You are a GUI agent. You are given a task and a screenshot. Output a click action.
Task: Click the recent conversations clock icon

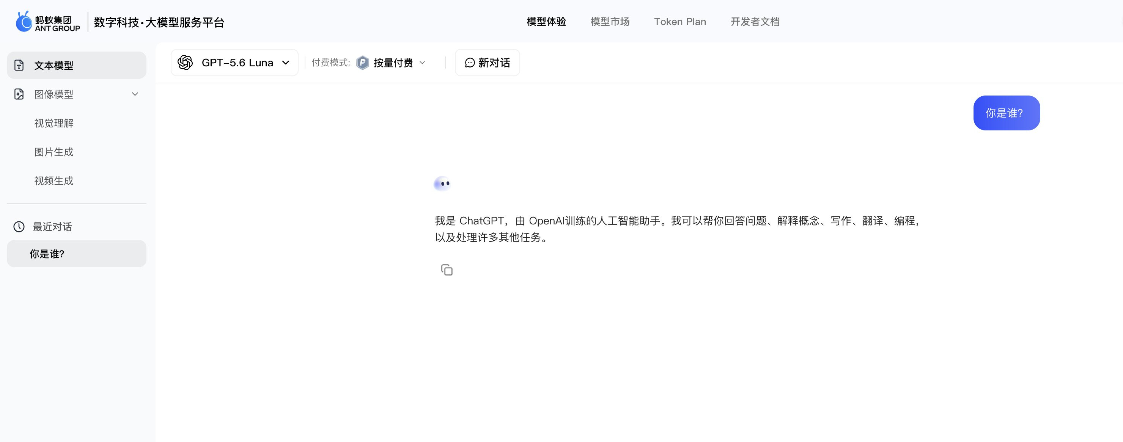(x=19, y=226)
